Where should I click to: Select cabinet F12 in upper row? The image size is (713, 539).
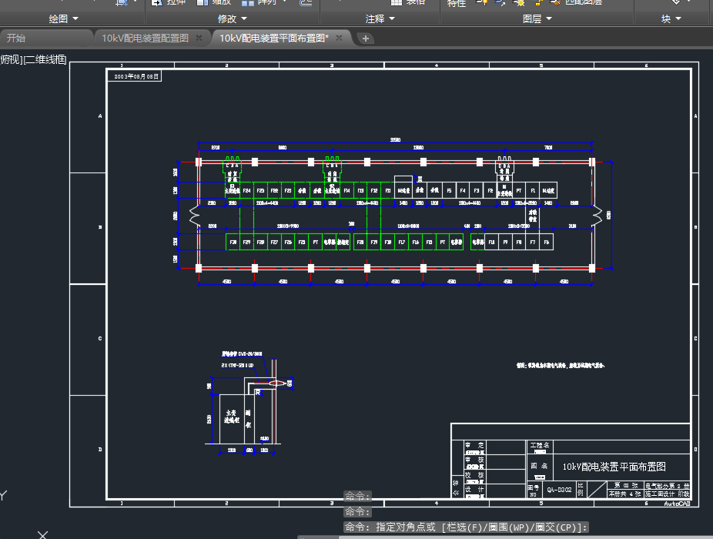click(x=373, y=191)
